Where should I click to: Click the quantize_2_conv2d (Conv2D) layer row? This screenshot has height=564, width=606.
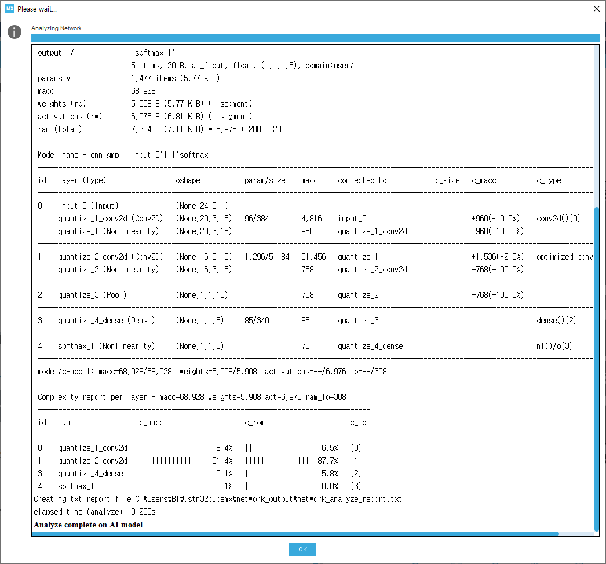tap(315, 257)
